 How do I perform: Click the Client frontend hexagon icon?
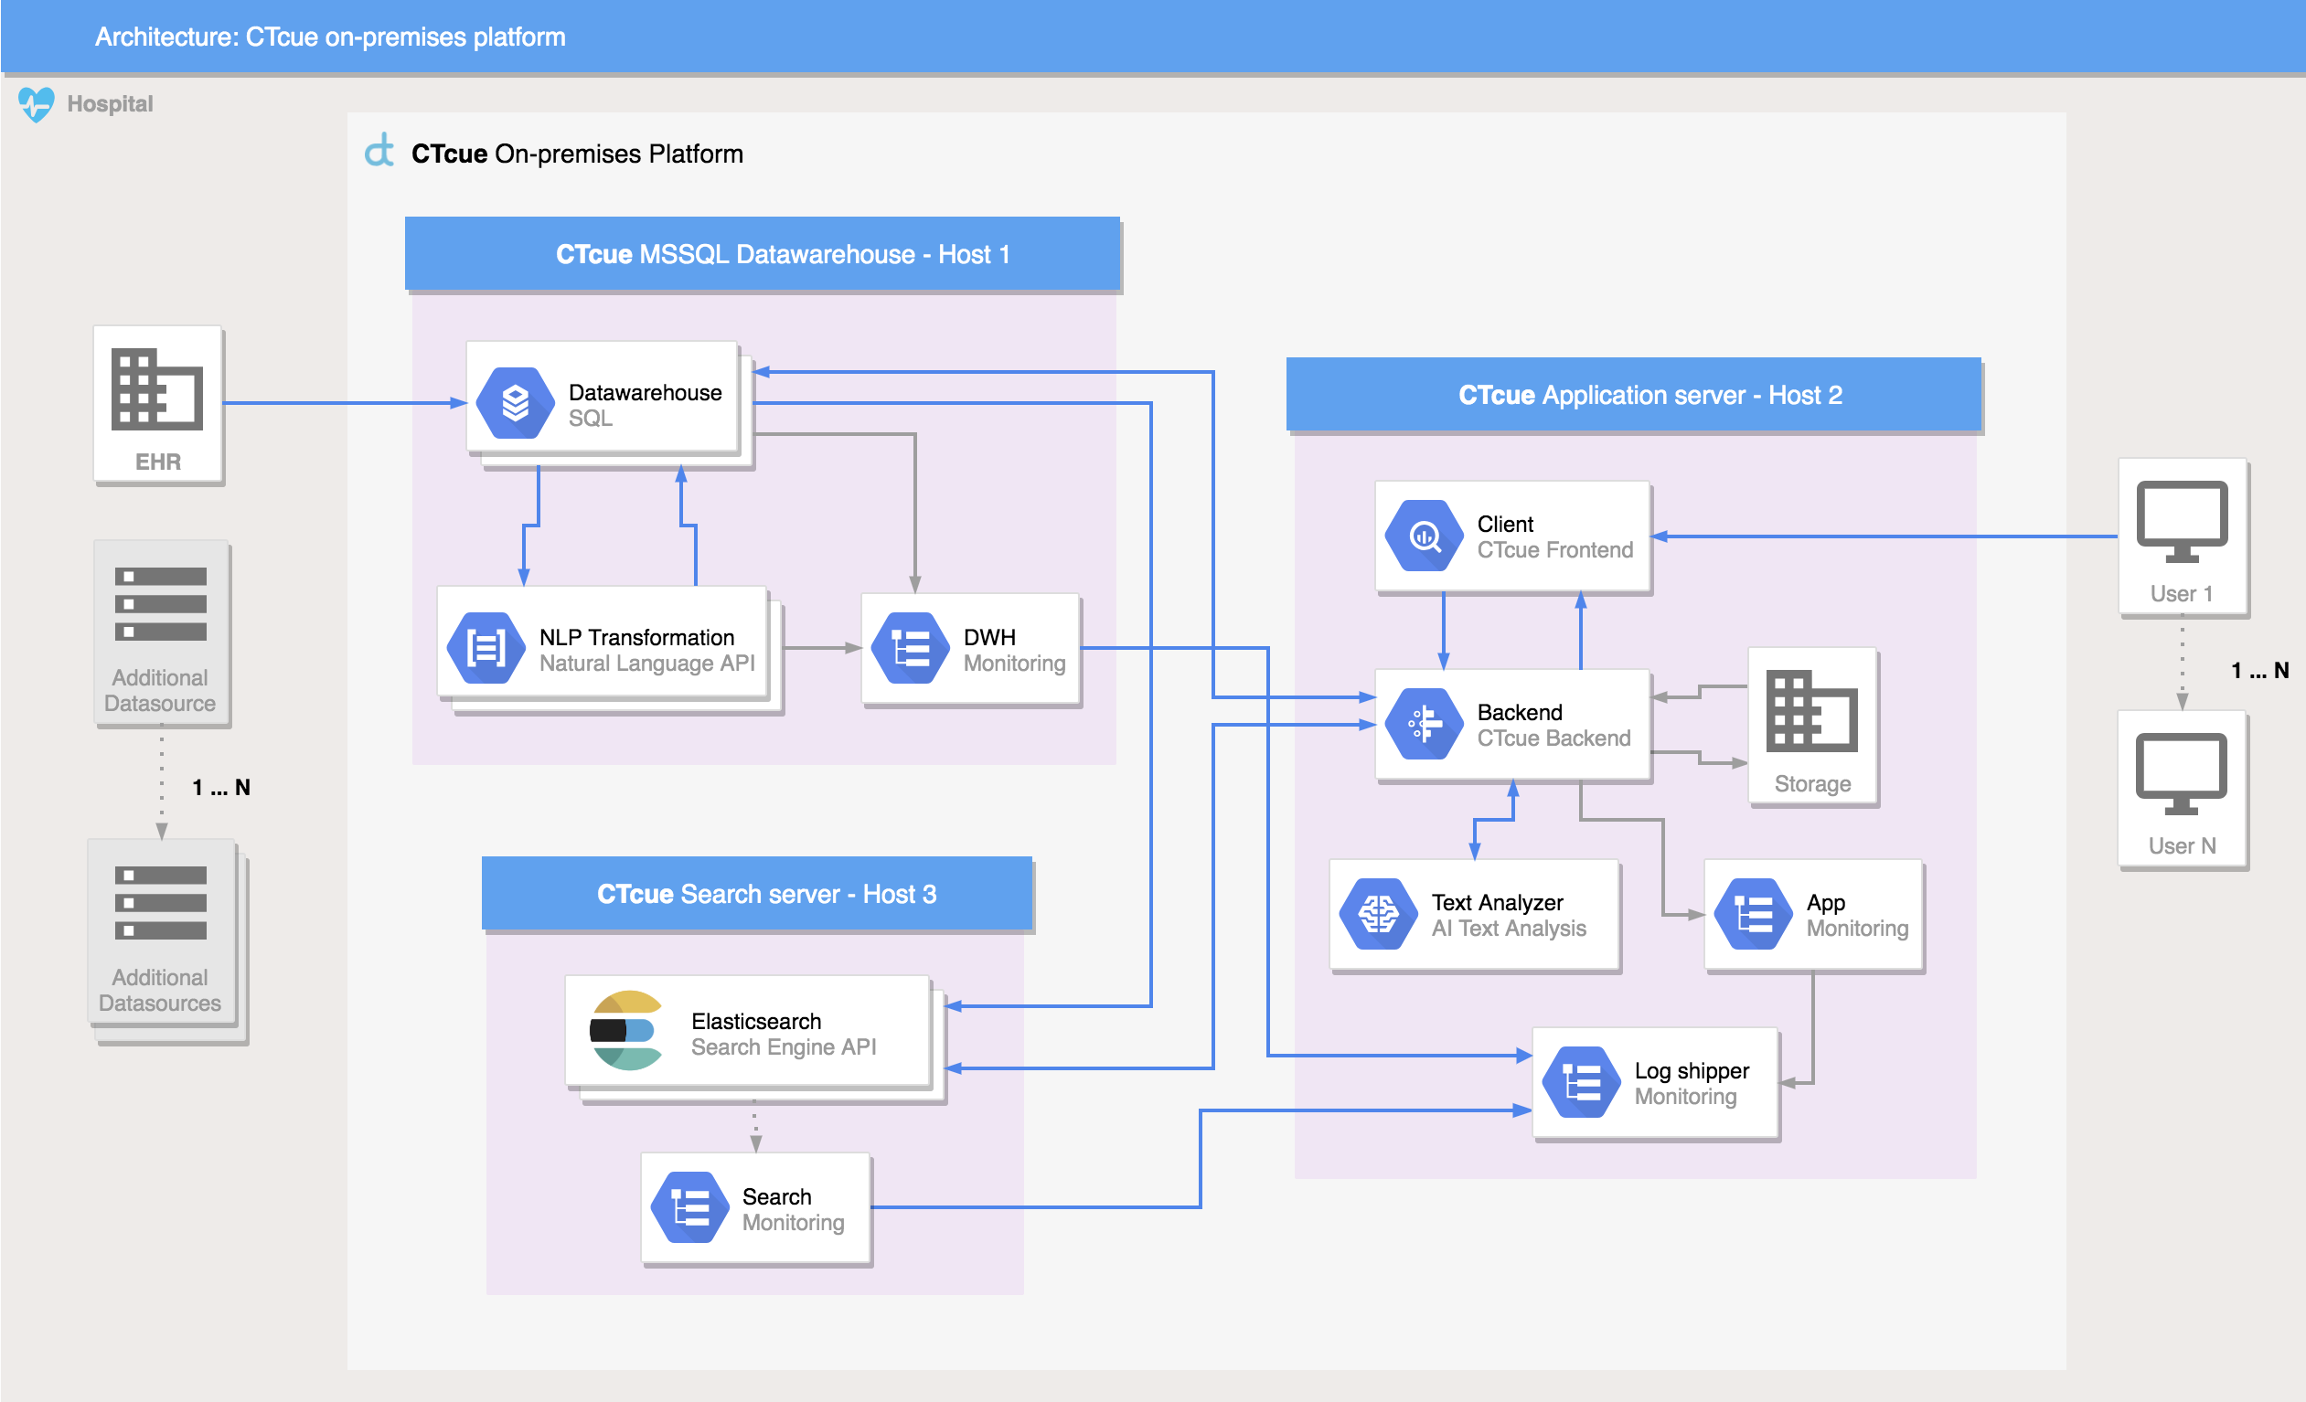click(x=1424, y=536)
